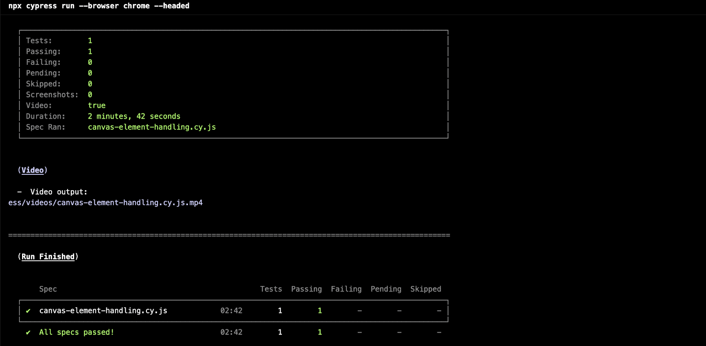
Task: Click the 'Skipped:' label in summary box
Action: [x=43, y=84]
